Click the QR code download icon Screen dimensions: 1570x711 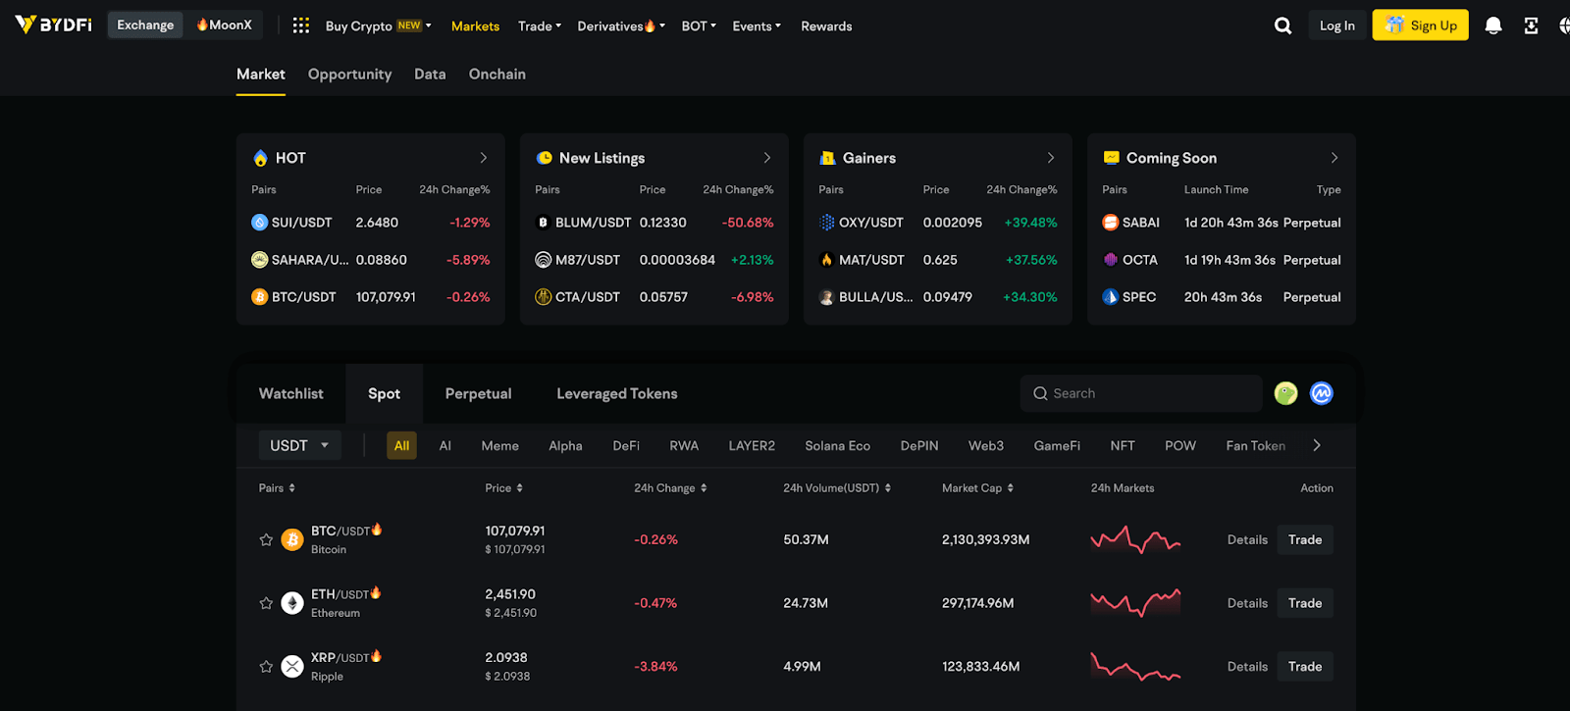pyautogui.click(x=1531, y=25)
